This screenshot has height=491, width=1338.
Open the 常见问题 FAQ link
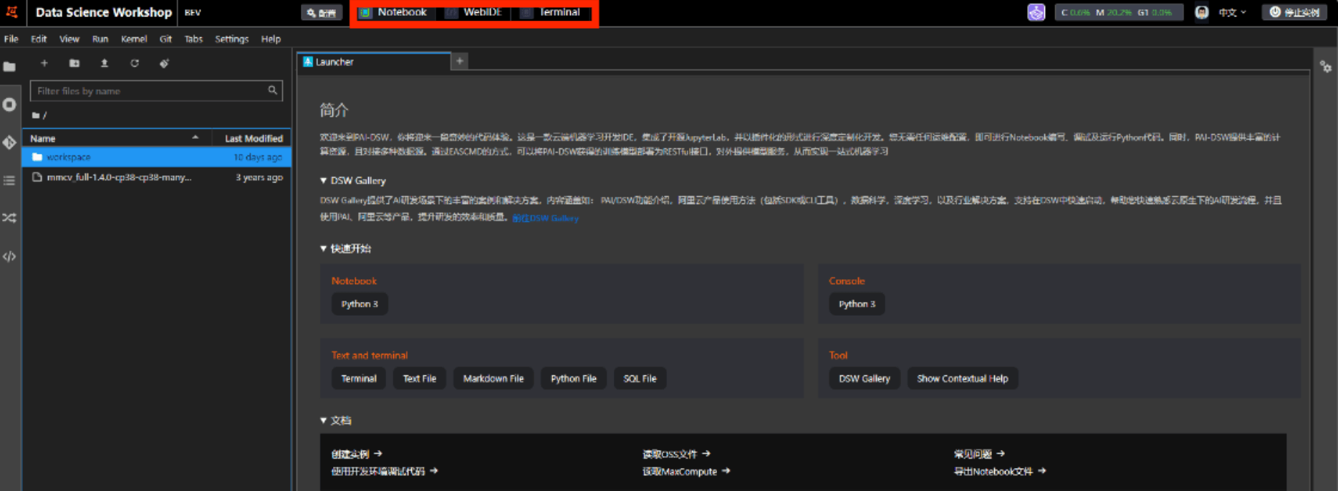click(x=979, y=454)
